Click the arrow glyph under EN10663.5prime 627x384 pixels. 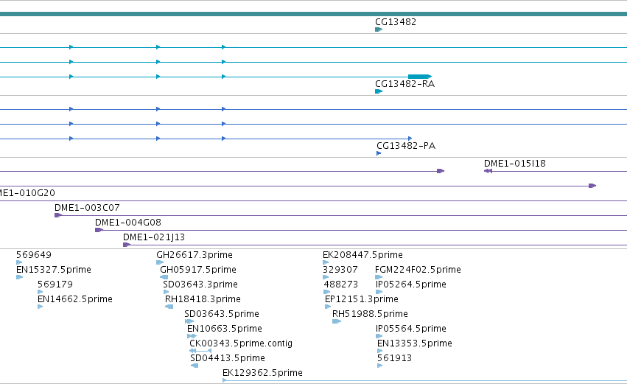(x=192, y=337)
